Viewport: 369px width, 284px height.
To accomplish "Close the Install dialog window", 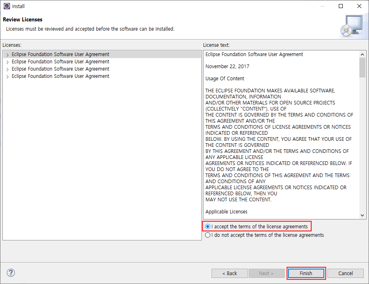I will 359,6.
